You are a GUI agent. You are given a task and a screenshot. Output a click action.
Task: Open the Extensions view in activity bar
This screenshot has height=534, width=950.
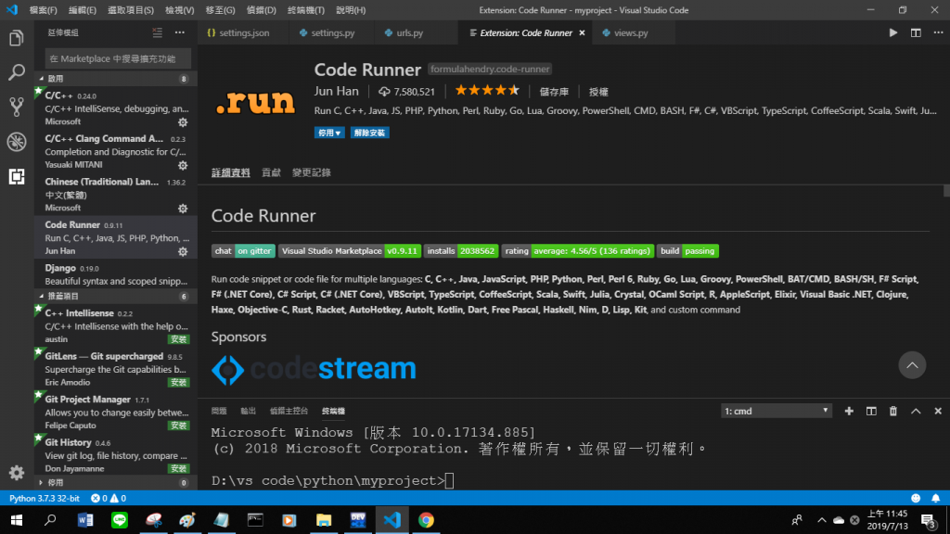pos(17,176)
